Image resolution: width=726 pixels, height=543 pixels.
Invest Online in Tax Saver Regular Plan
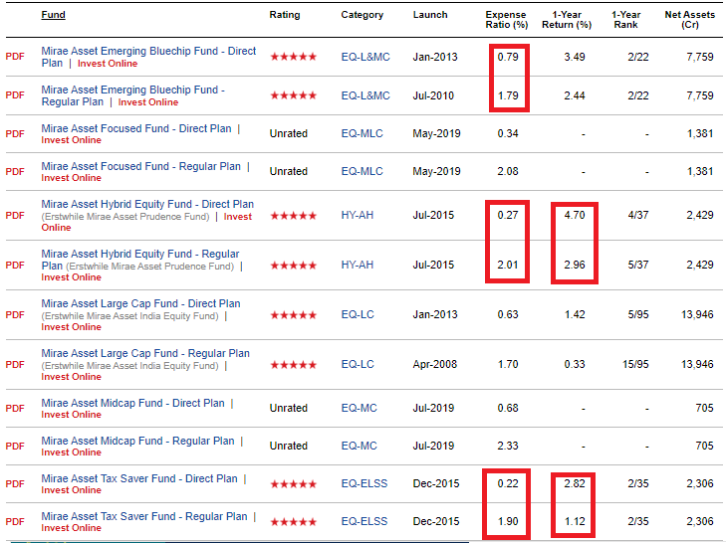72,528
